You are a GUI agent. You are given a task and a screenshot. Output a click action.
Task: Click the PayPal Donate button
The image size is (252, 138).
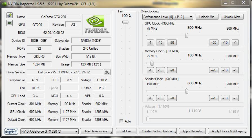pos(11,131)
